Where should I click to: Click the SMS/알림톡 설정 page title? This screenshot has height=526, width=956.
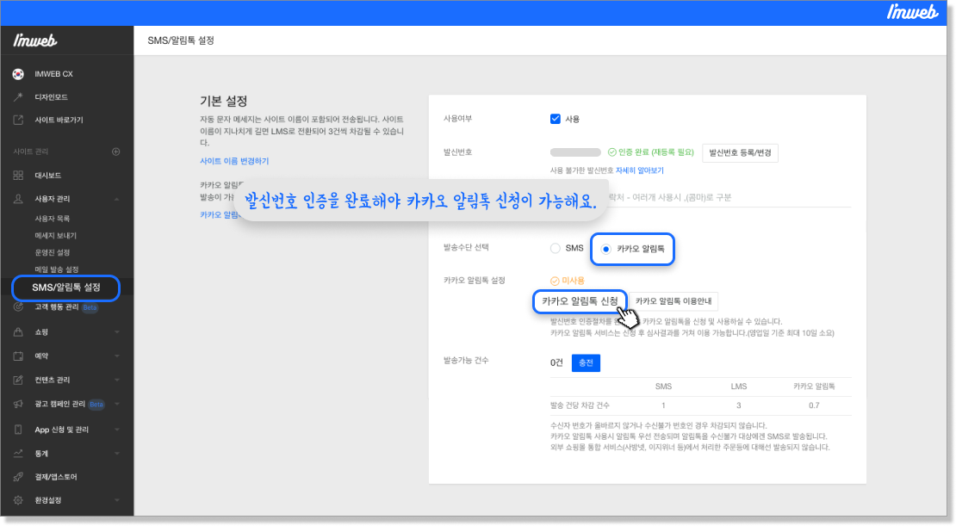pos(181,40)
